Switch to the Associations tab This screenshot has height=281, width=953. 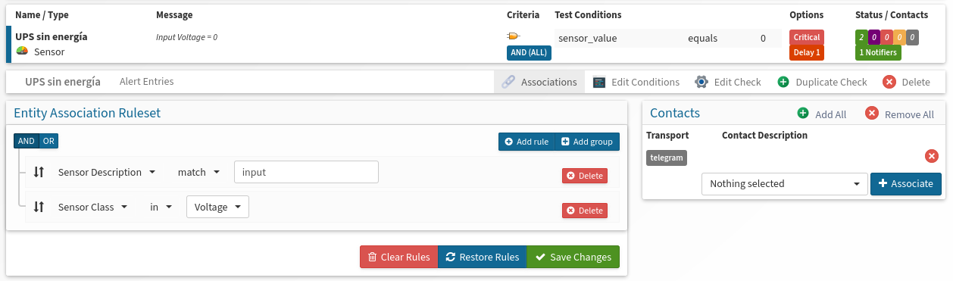coord(539,82)
